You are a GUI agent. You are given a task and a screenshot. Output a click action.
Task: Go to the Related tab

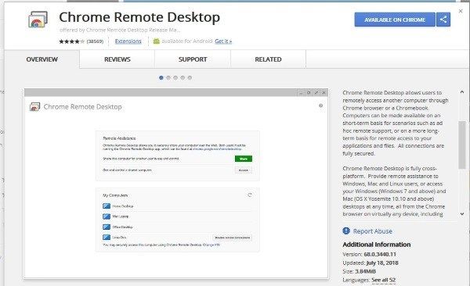[268, 59]
